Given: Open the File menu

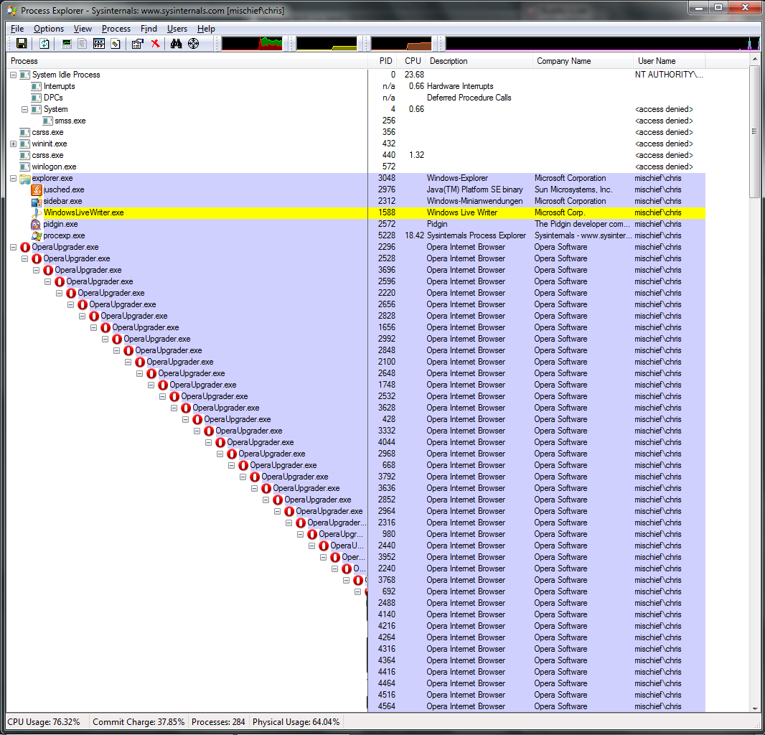Looking at the screenshot, I should click(x=17, y=29).
